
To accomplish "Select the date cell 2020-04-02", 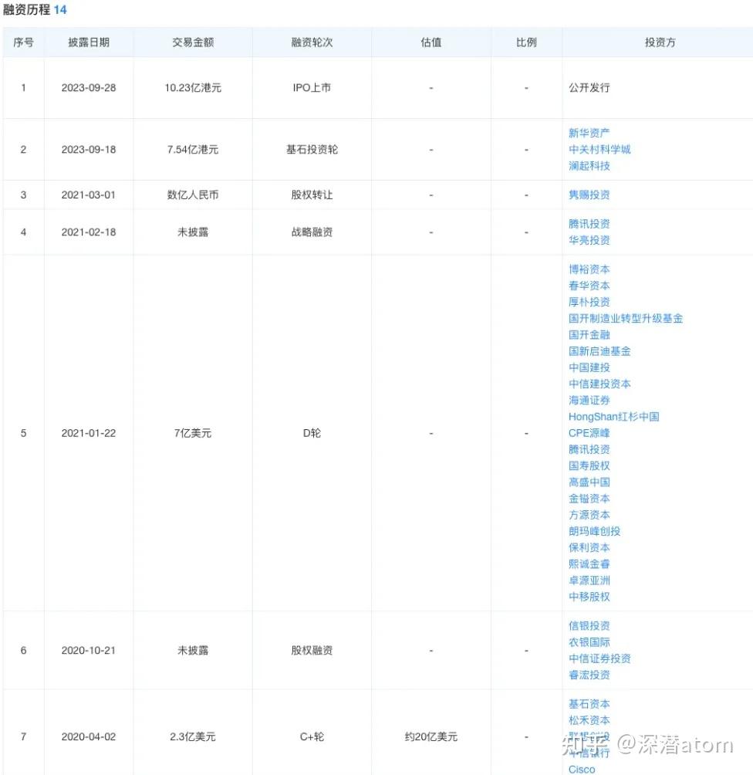I will tap(89, 736).
